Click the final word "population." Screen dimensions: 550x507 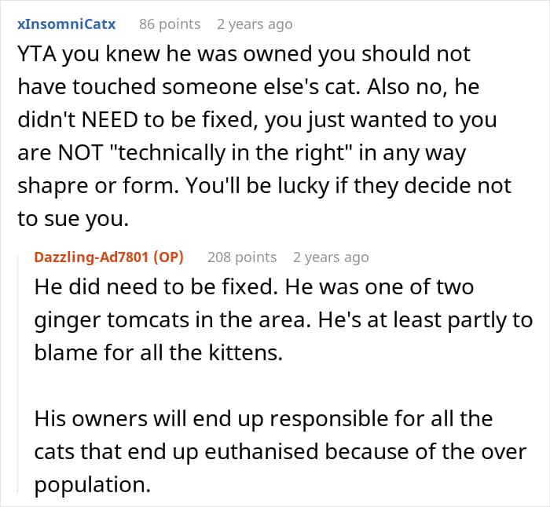(92, 485)
